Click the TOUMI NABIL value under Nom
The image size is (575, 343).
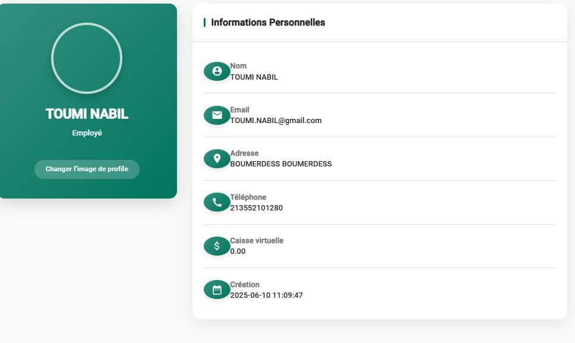click(x=254, y=77)
